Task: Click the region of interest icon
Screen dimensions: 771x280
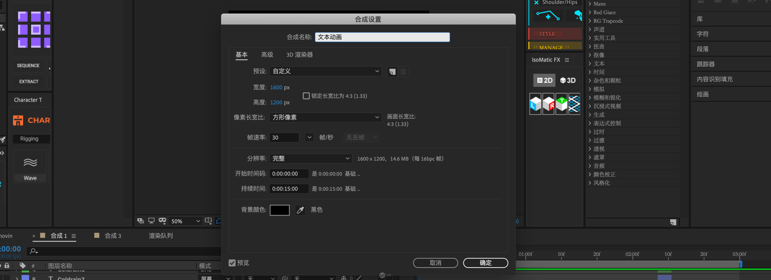Action: [x=208, y=221]
